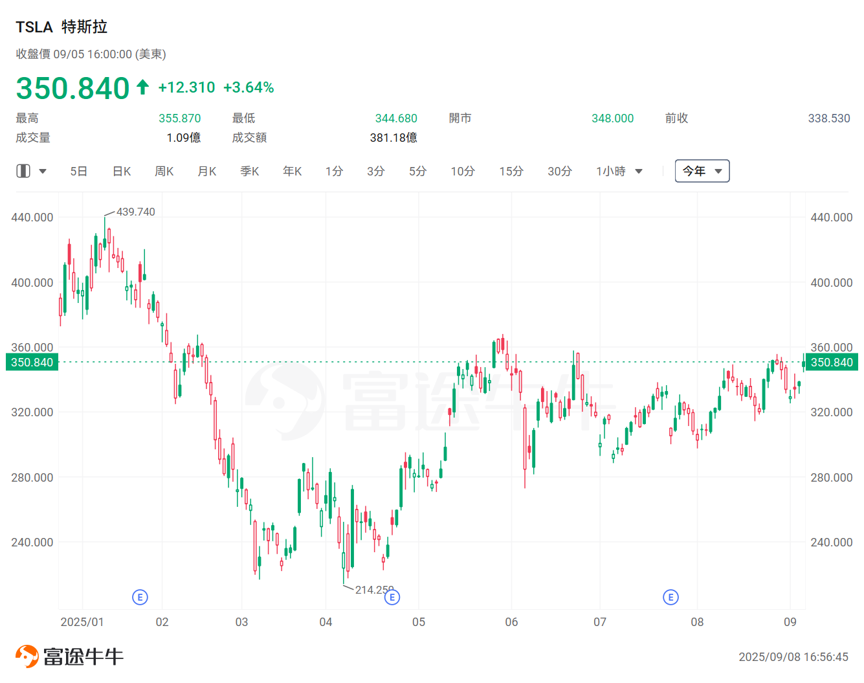Select the 年K yearly view
The image size is (864, 683).
292,171
